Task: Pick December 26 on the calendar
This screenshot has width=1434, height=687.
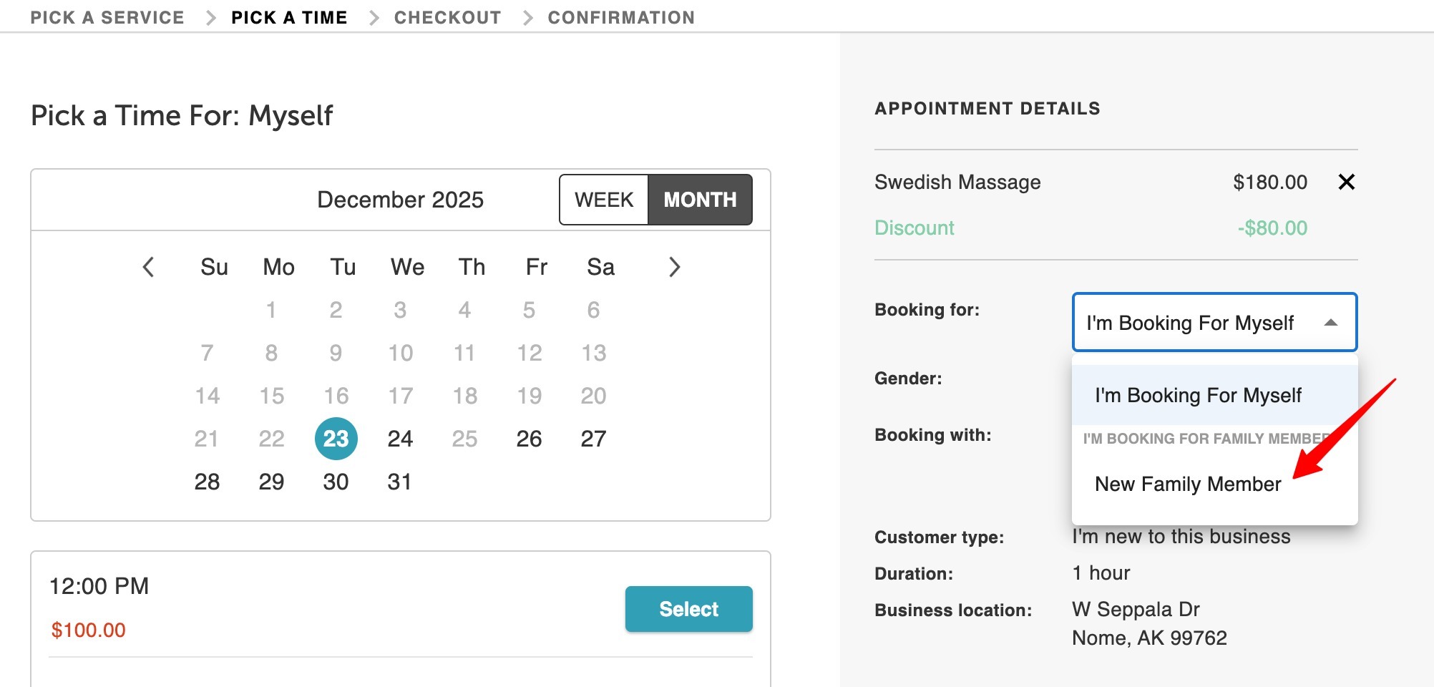Action: coord(529,439)
